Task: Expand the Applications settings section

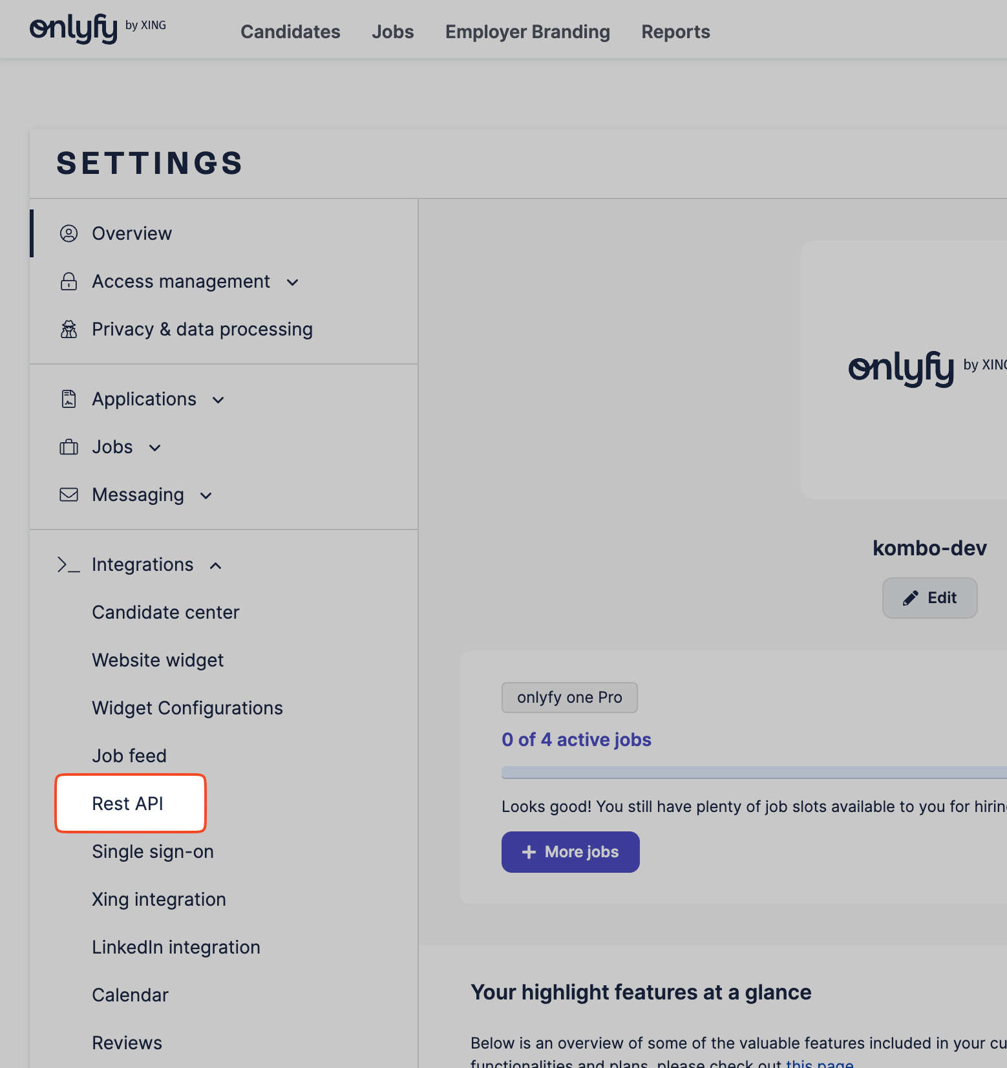Action: [x=218, y=400]
